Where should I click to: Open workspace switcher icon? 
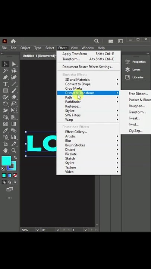tap(120, 41)
